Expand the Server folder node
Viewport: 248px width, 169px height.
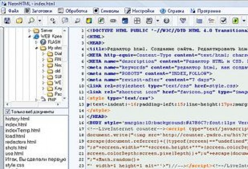coord(29,30)
